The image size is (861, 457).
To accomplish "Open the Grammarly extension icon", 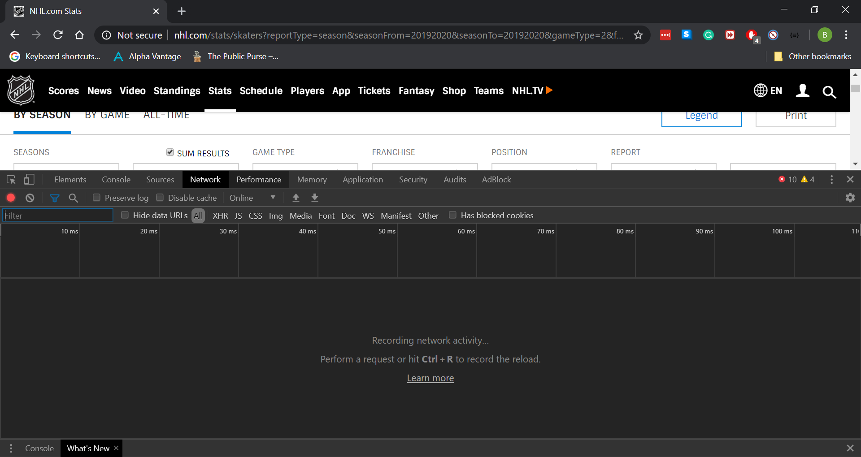I will (x=709, y=35).
